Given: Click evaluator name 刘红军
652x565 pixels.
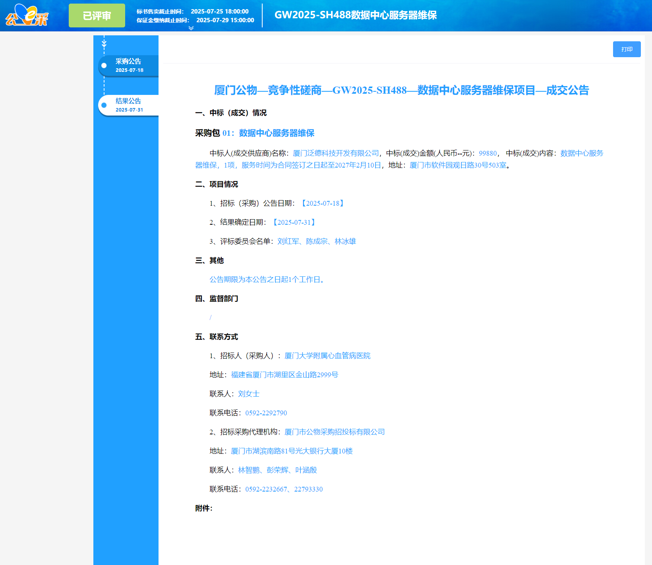Looking at the screenshot, I should [x=288, y=241].
